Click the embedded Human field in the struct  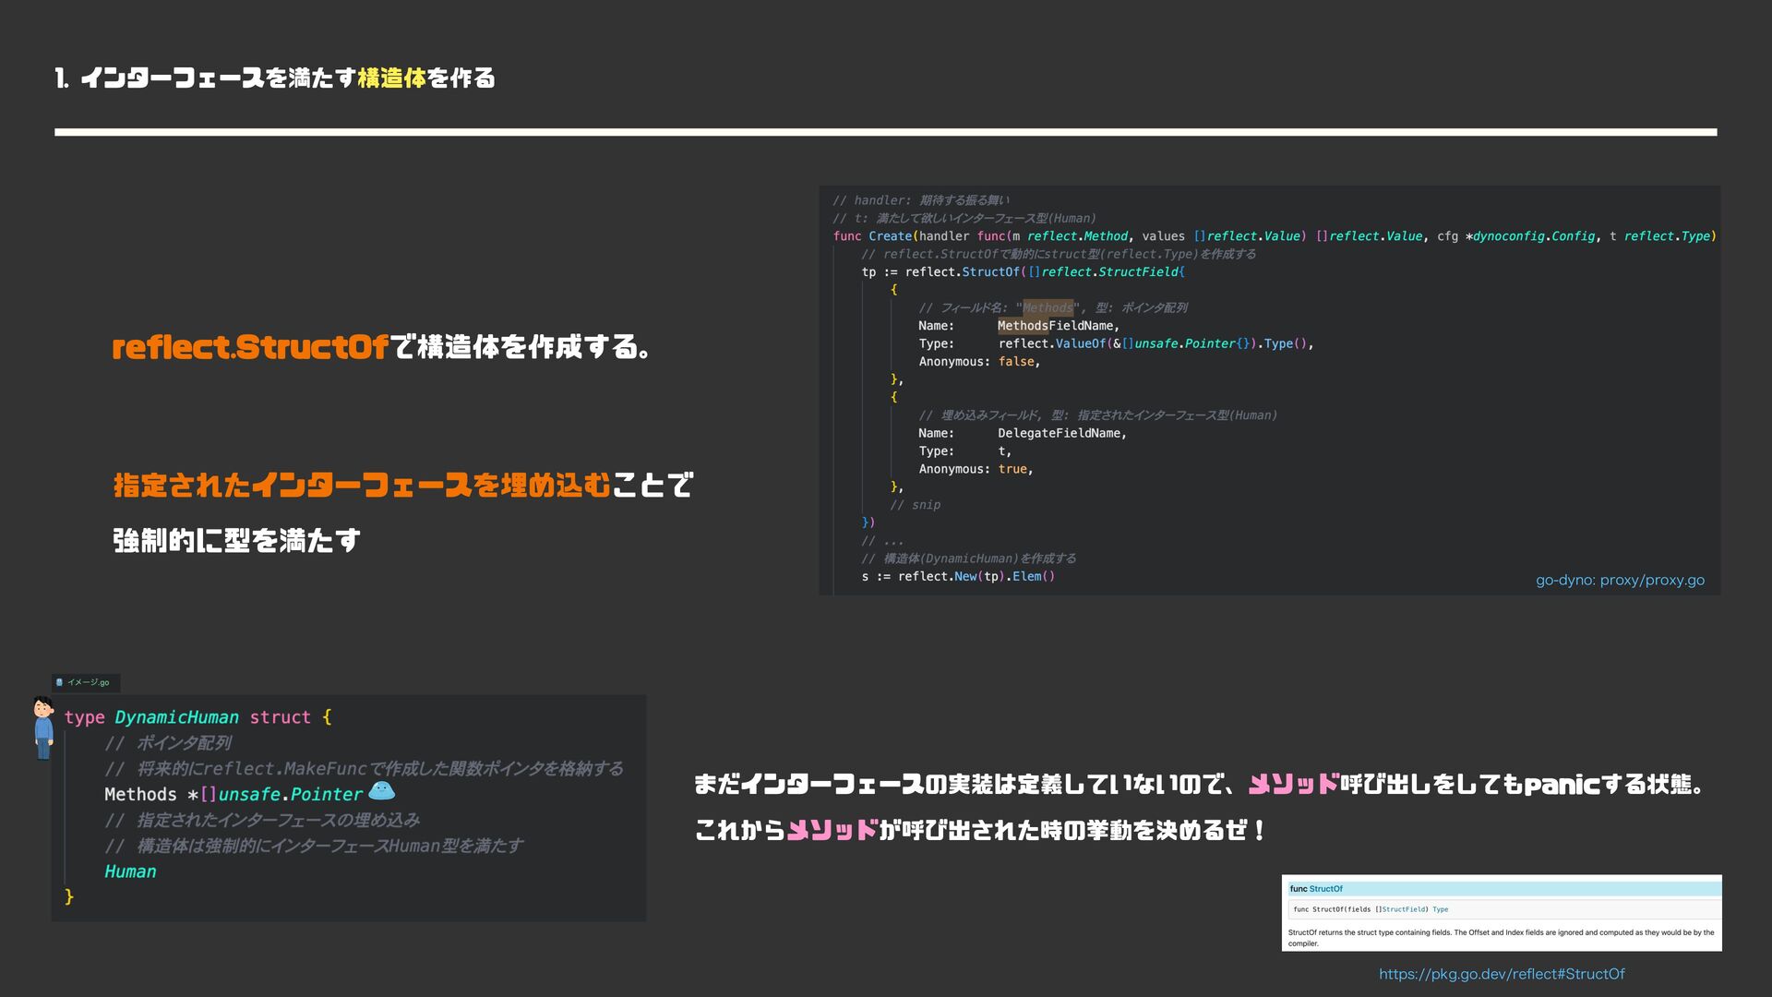pos(130,871)
